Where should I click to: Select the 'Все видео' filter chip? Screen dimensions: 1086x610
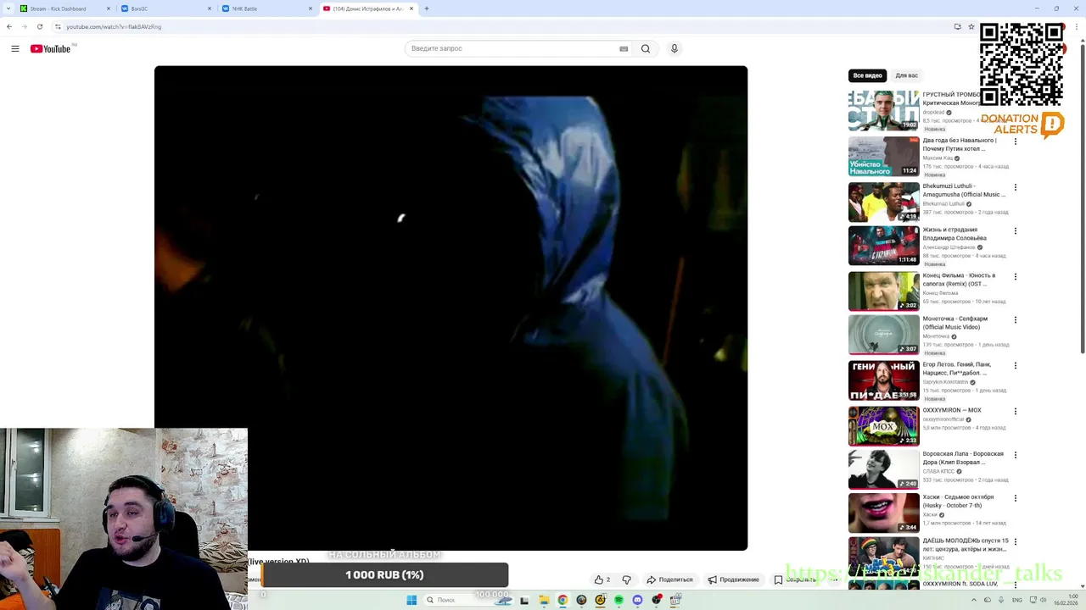click(x=867, y=75)
